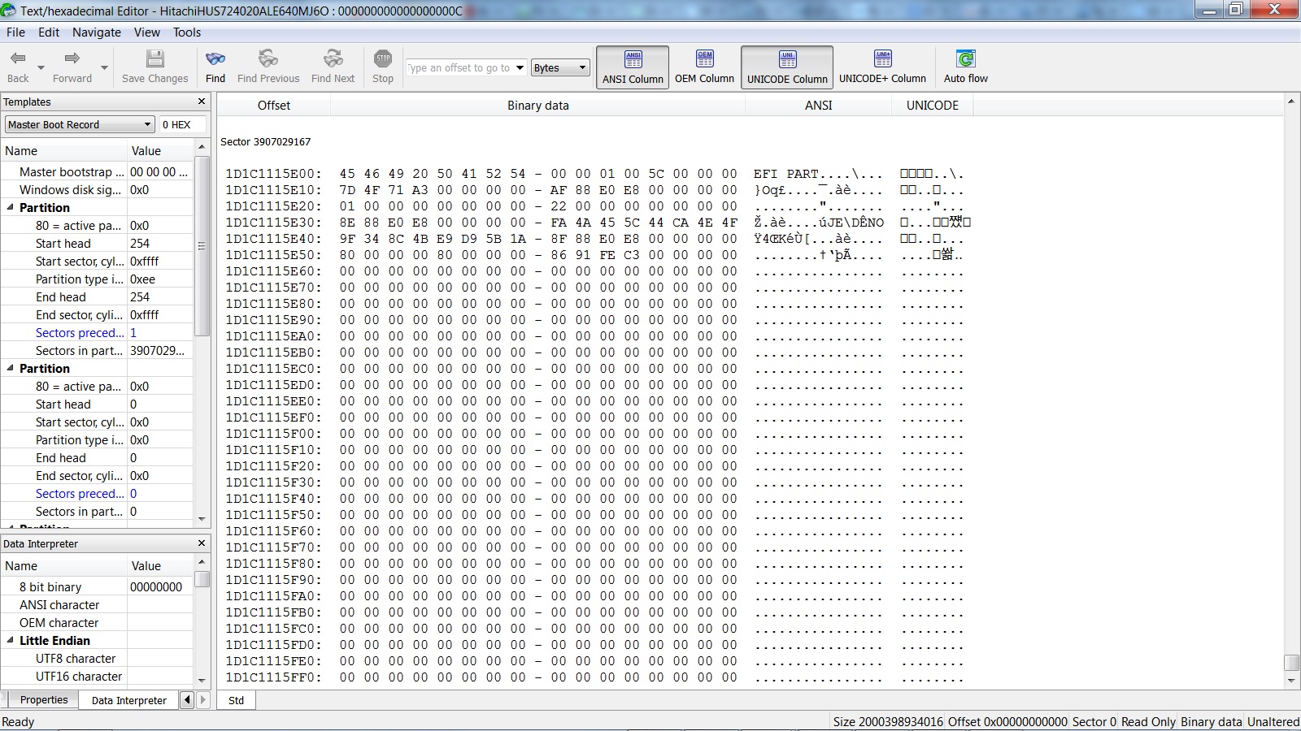Toggle the ANSI Column view
The height and width of the screenshot is (731, 1301).
[633, 67]
